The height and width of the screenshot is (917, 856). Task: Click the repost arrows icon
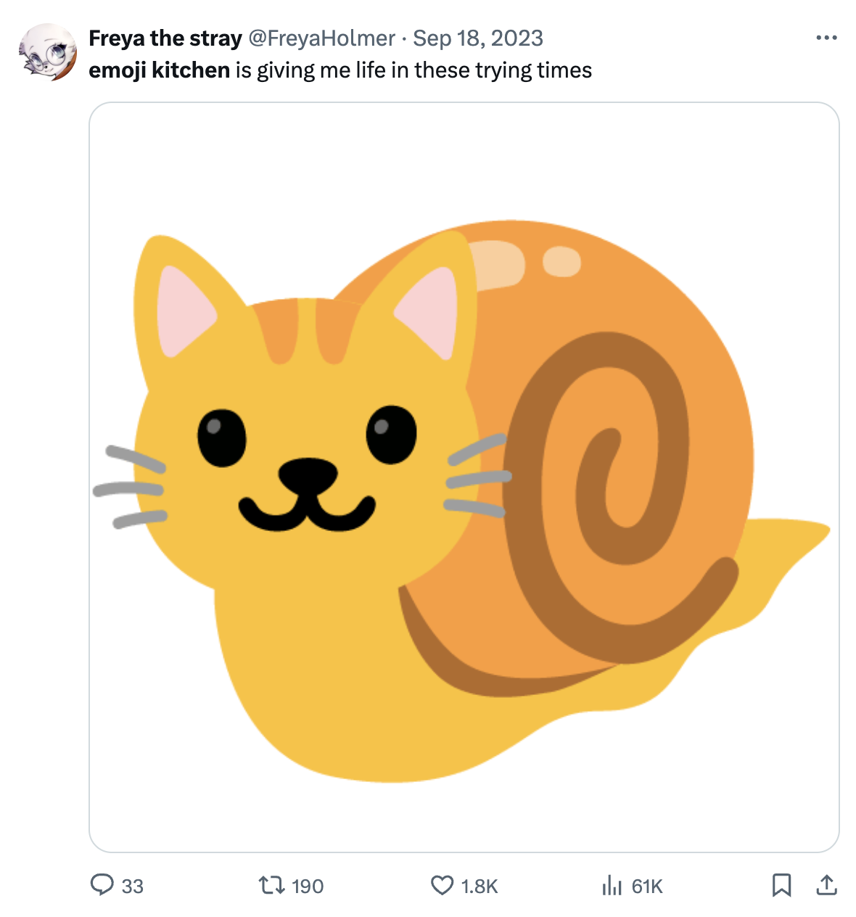271,885
